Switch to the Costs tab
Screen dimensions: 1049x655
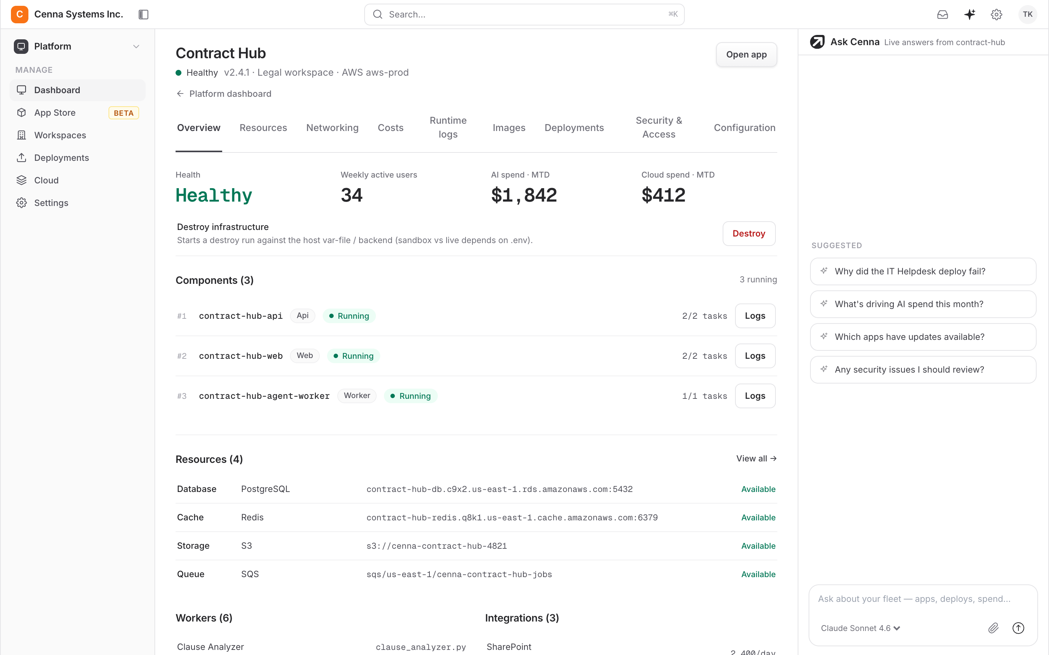390,128
